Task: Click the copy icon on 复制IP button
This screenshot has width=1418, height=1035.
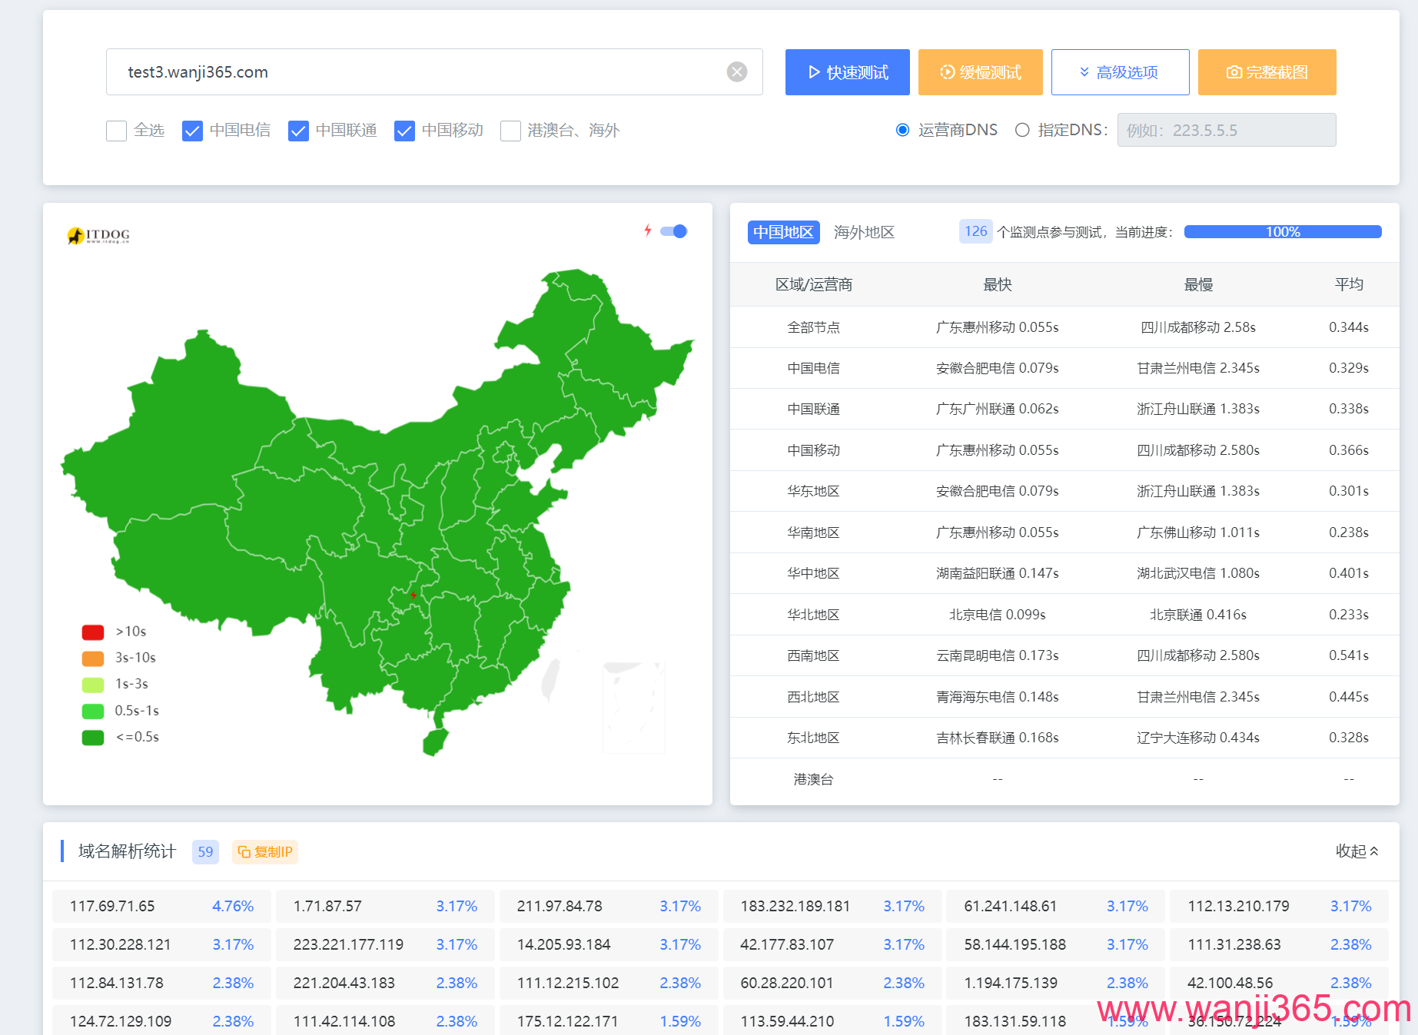Action: (x=244, y=851)
